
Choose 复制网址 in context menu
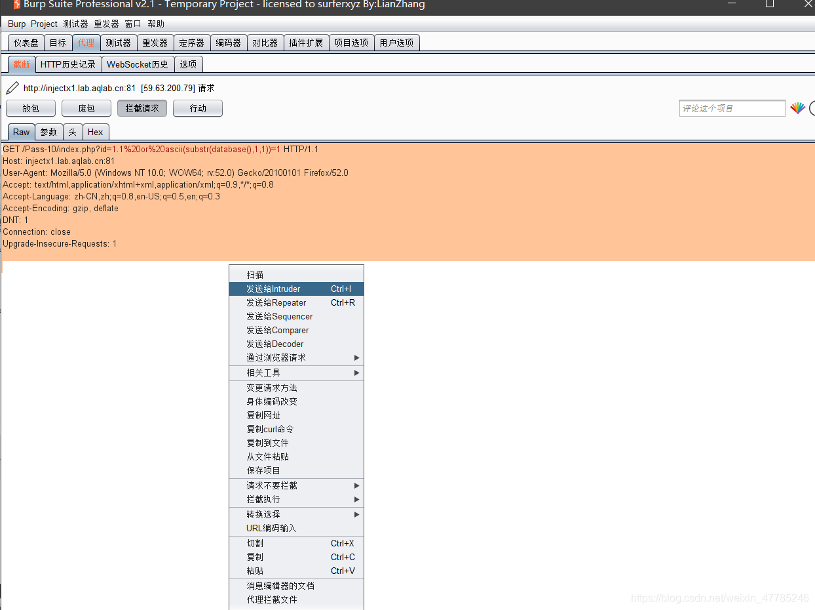tap(296, 415)
